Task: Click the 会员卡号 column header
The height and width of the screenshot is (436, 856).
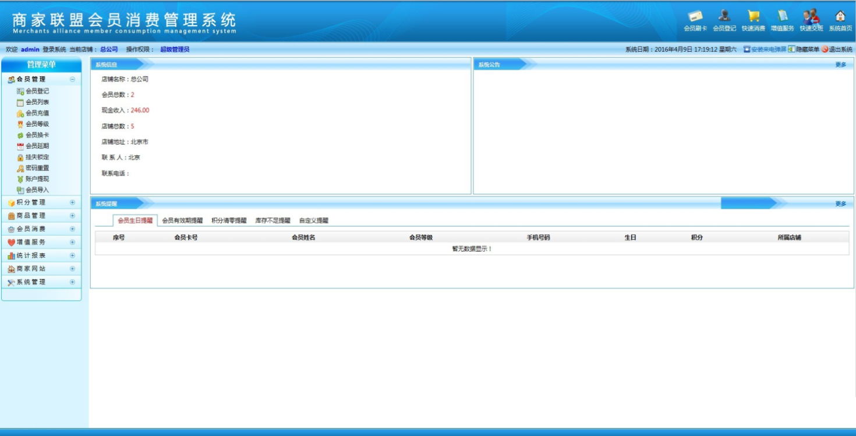Action: (186, 237)
